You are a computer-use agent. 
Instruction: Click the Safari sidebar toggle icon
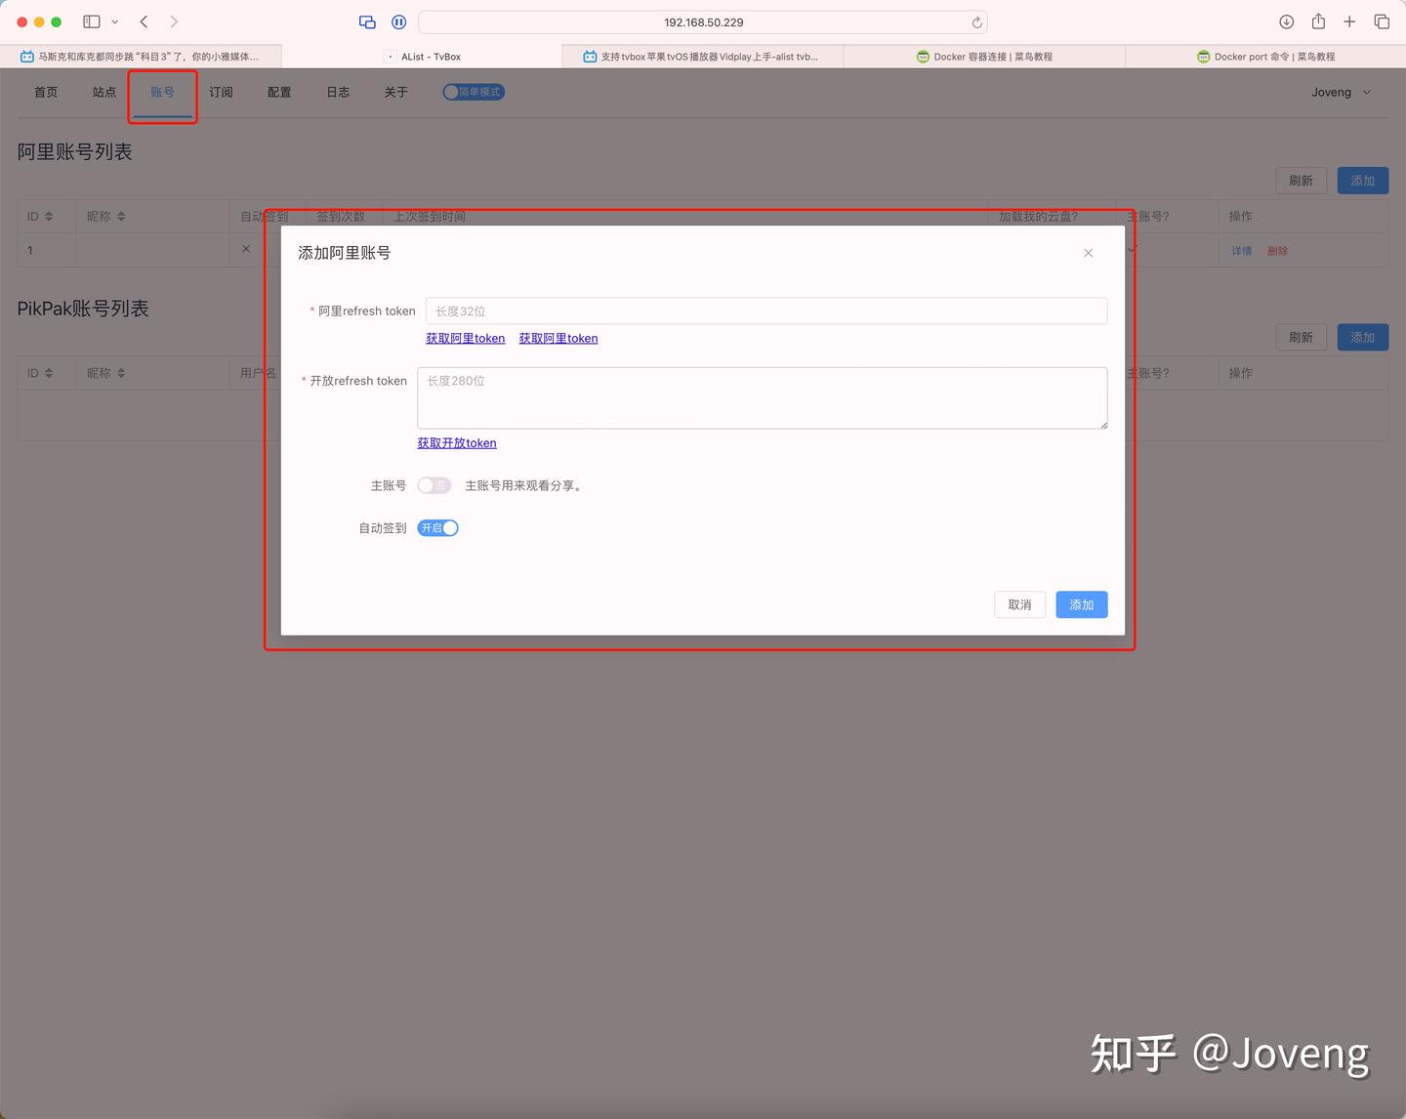tap(92, 21)
